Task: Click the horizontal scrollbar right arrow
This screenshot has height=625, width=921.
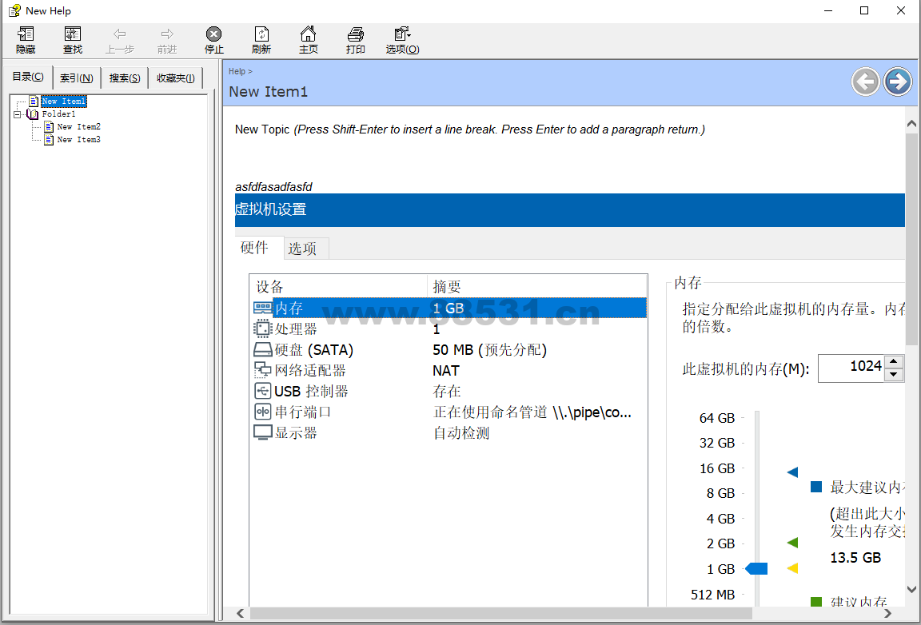Action: pyautogui.click(x=888, y=613)
